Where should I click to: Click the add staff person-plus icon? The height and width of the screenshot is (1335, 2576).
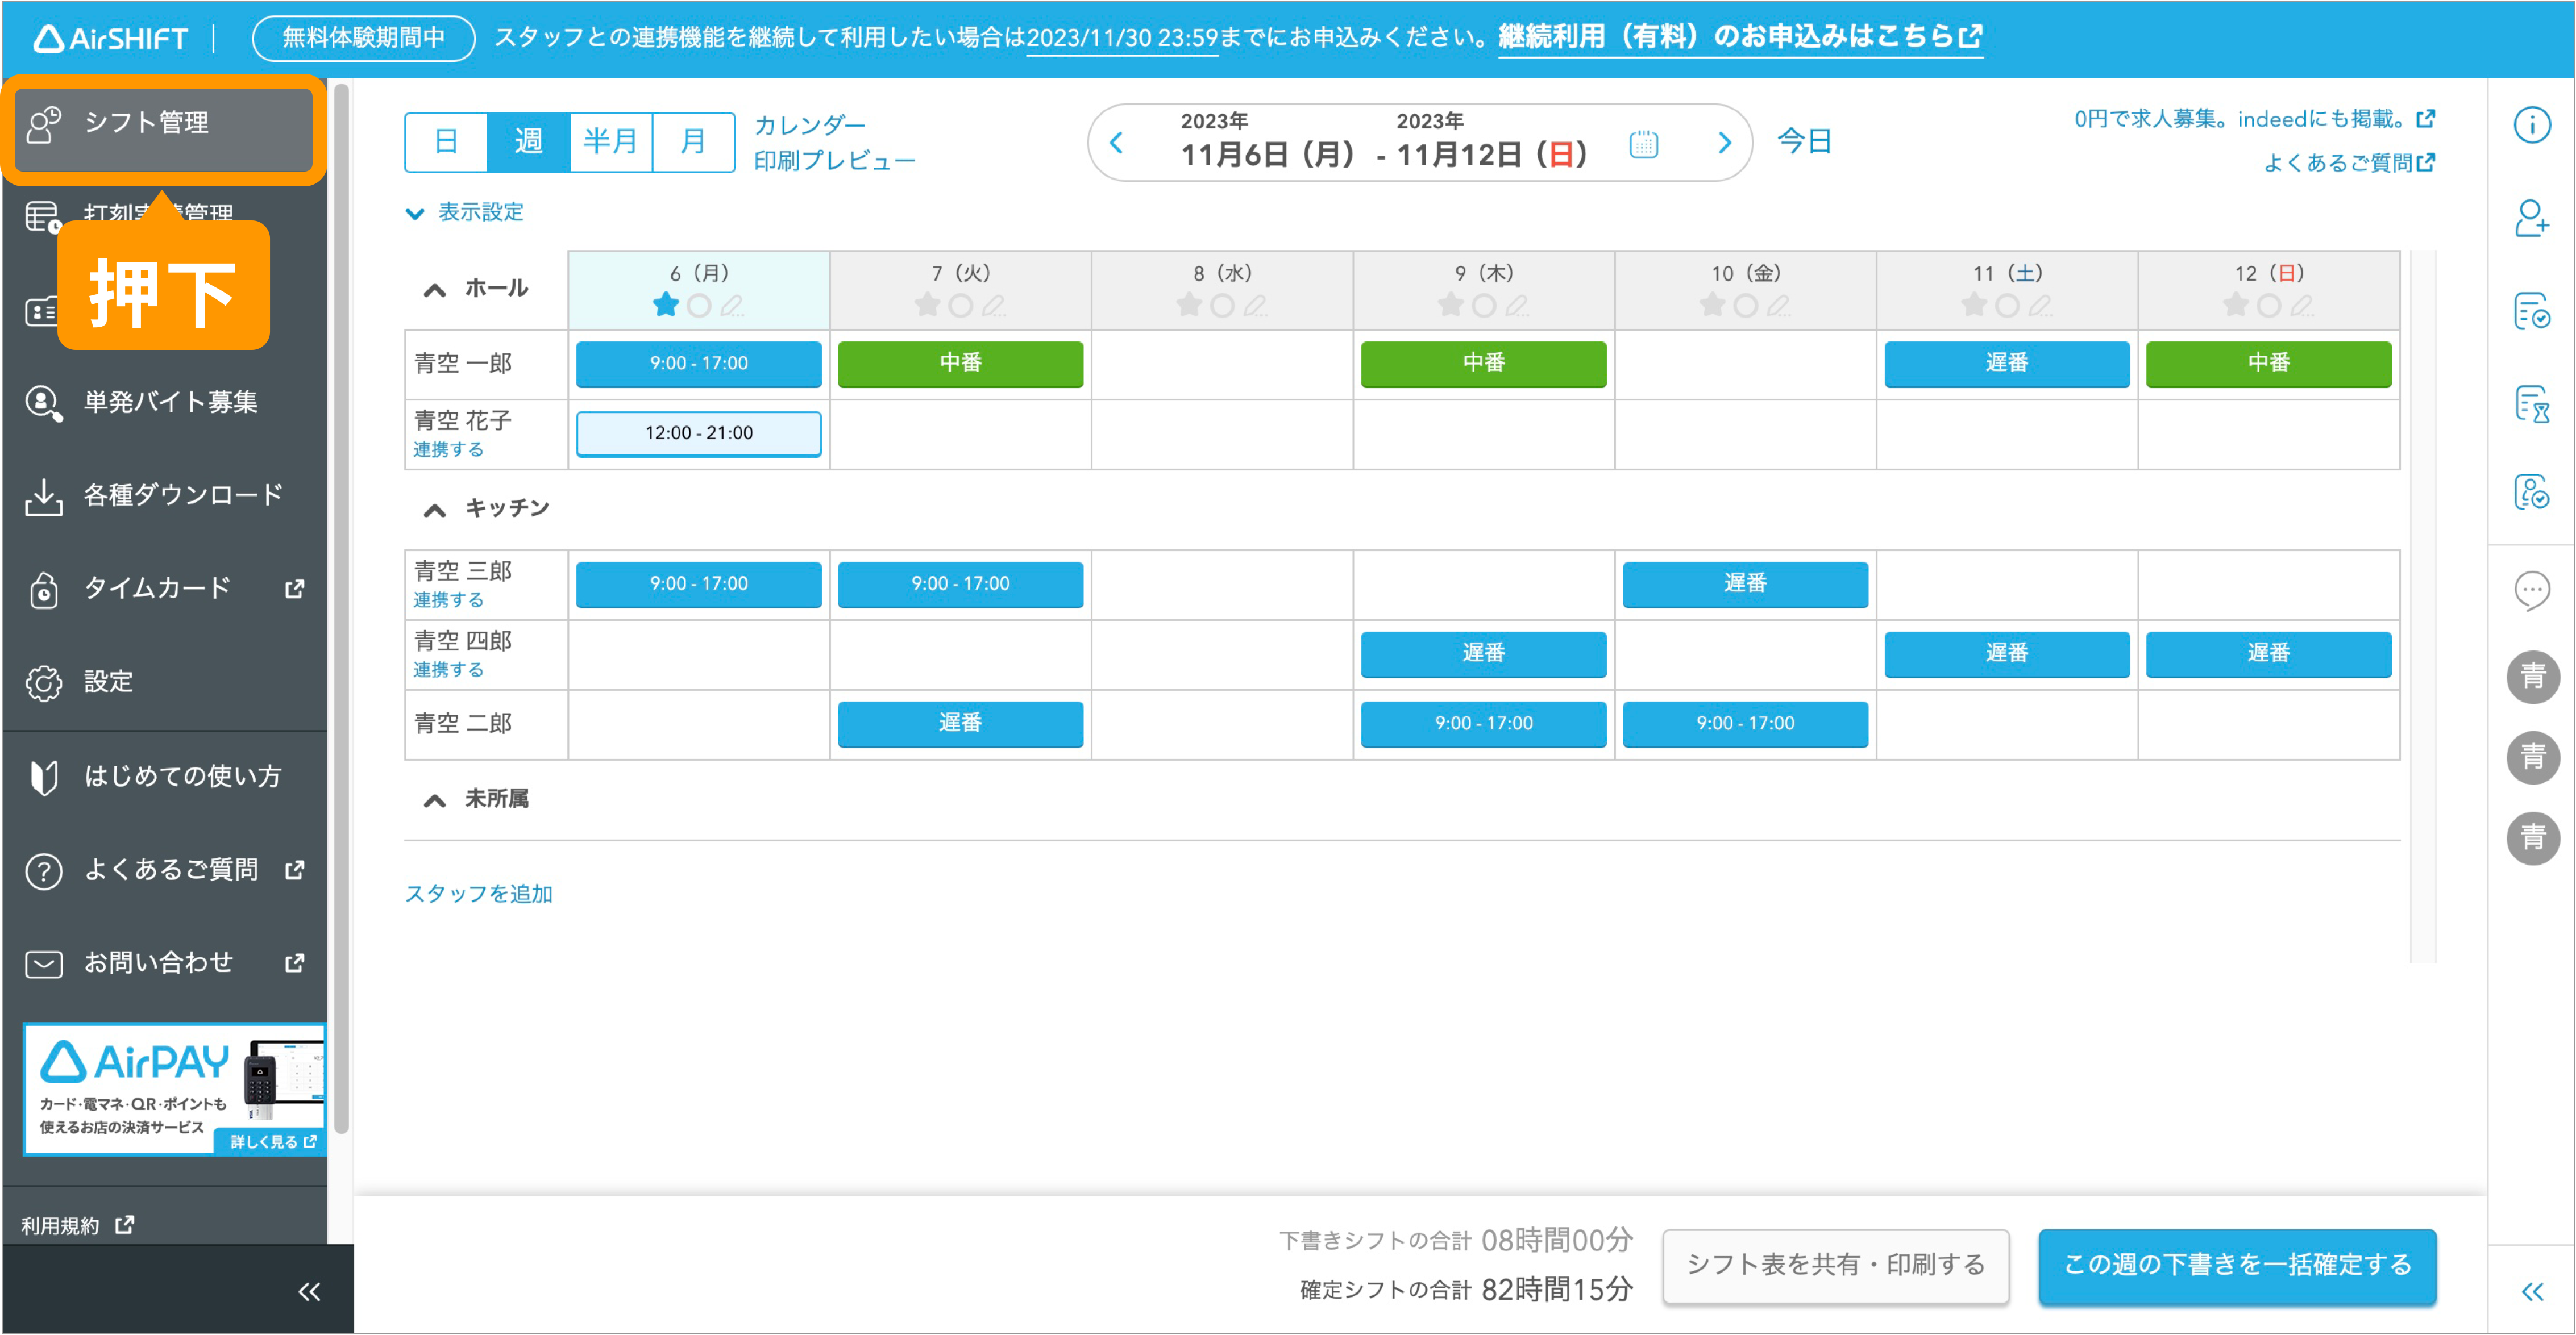pyautogui.click(x=2531, y=218)
